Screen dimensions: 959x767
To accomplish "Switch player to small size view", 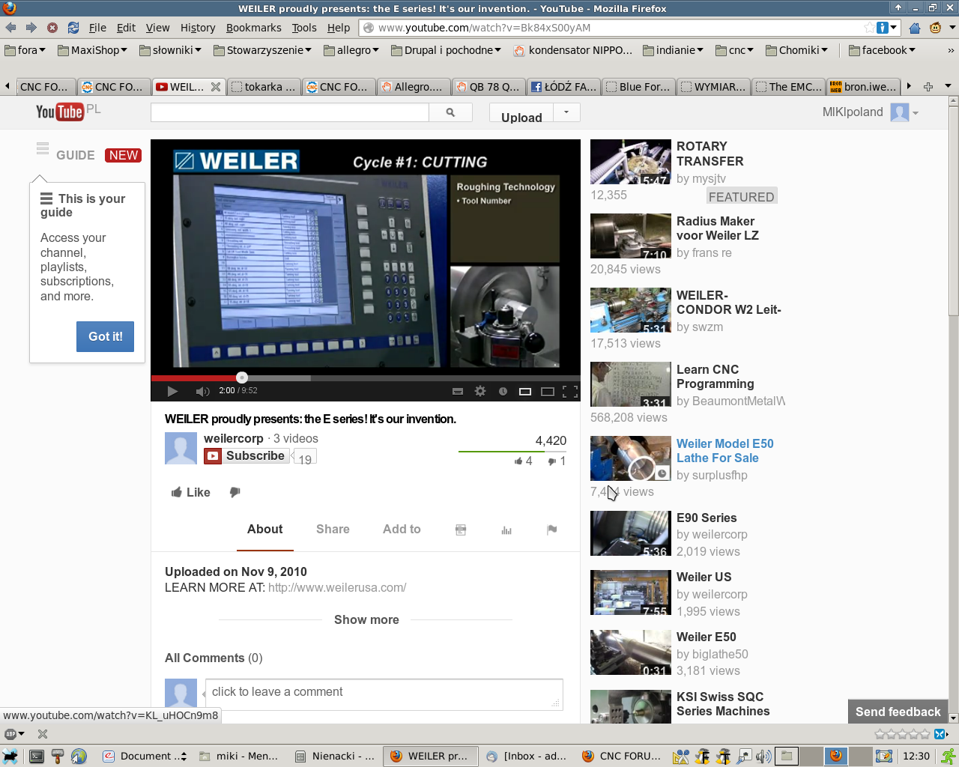I will point(525,391).
